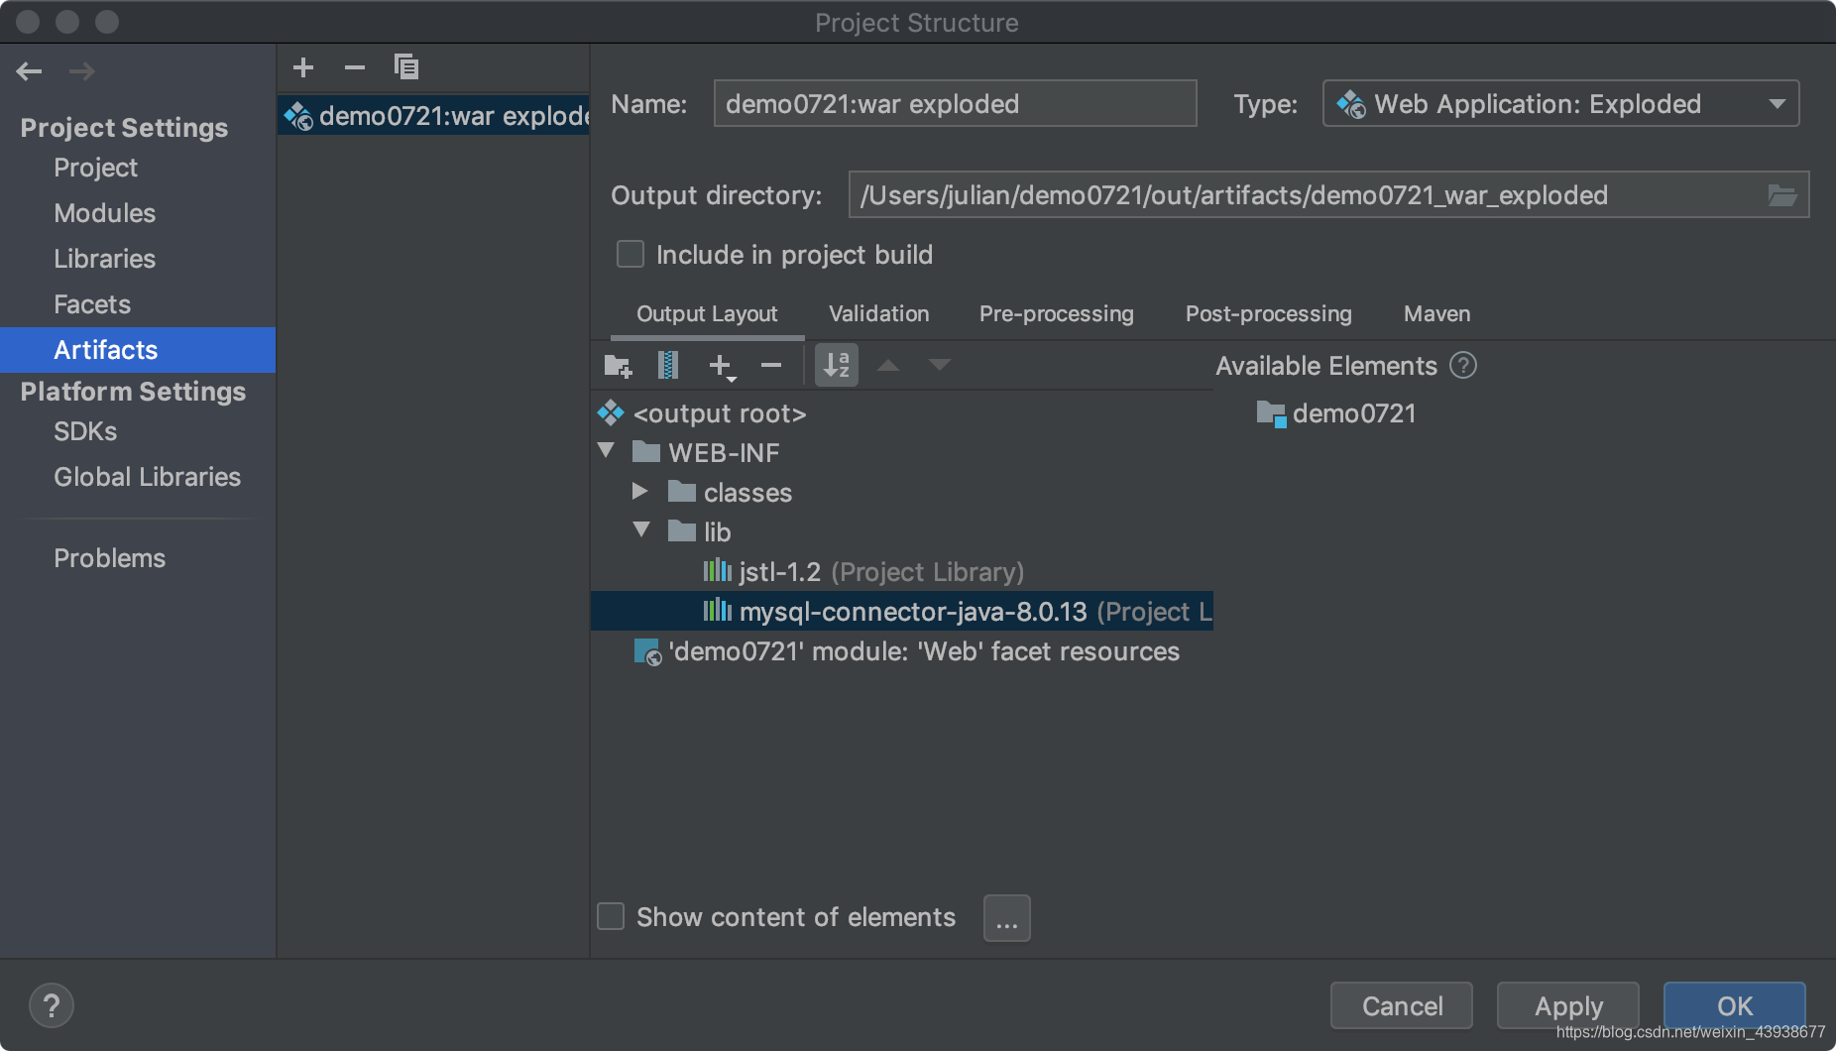Toggle sort elements by names and types
This screenshot has height=1051, width=1836.
[x=837, y=365]
